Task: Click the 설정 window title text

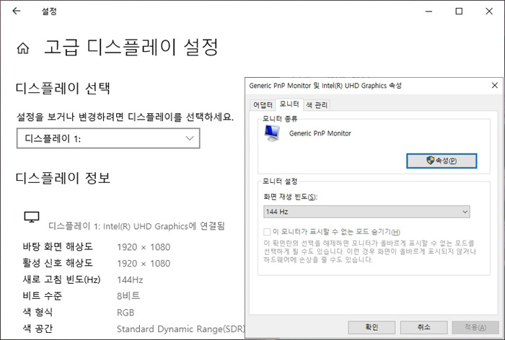Action: tap(49, 12)
